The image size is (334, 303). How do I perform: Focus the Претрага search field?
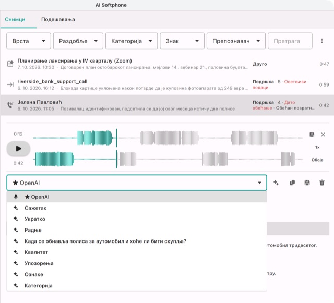pos(290,41)
